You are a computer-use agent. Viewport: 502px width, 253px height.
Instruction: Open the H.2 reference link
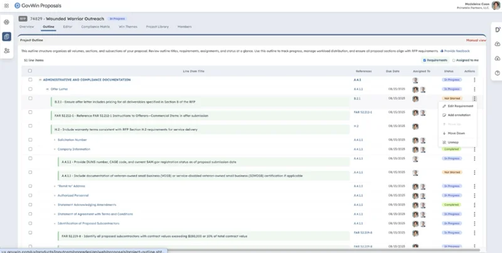[356, 126]
